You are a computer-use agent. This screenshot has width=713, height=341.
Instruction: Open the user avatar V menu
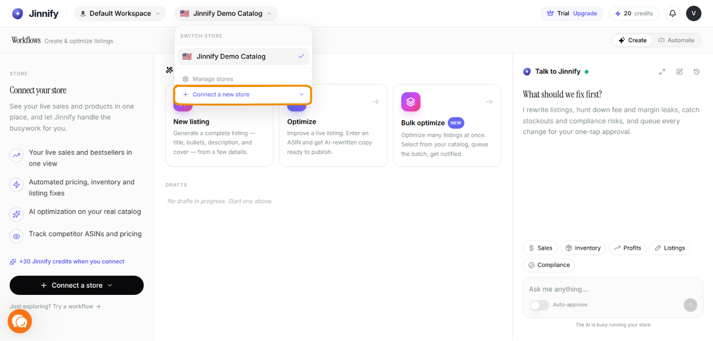694,13
